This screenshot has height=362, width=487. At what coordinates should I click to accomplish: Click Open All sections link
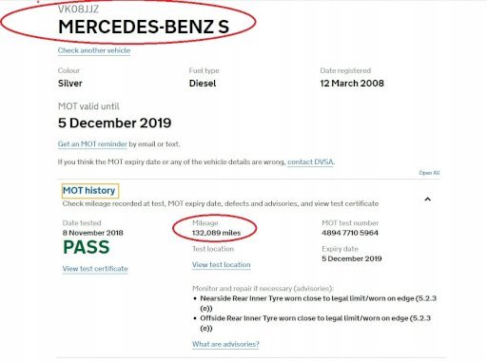pyautogui.click(x=429, y=173)
